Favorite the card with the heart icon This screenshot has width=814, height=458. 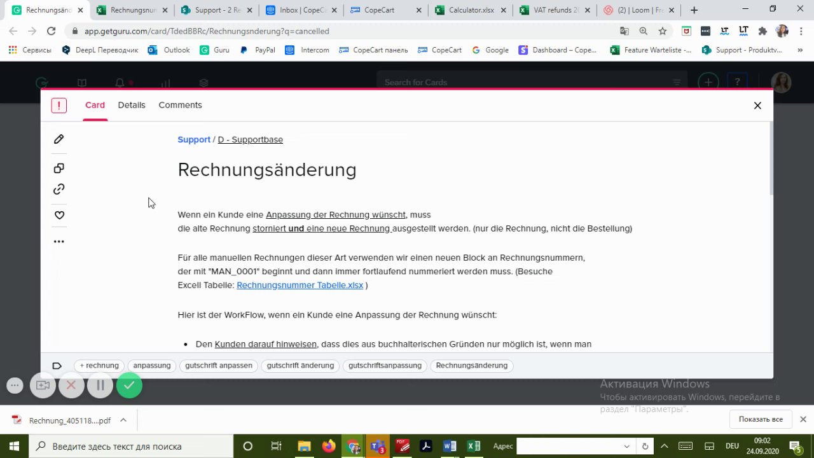coord(59,216)
